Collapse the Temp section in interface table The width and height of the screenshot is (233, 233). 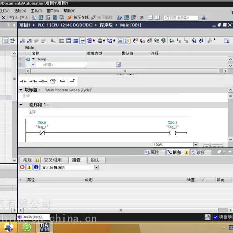tap(33, 59)
